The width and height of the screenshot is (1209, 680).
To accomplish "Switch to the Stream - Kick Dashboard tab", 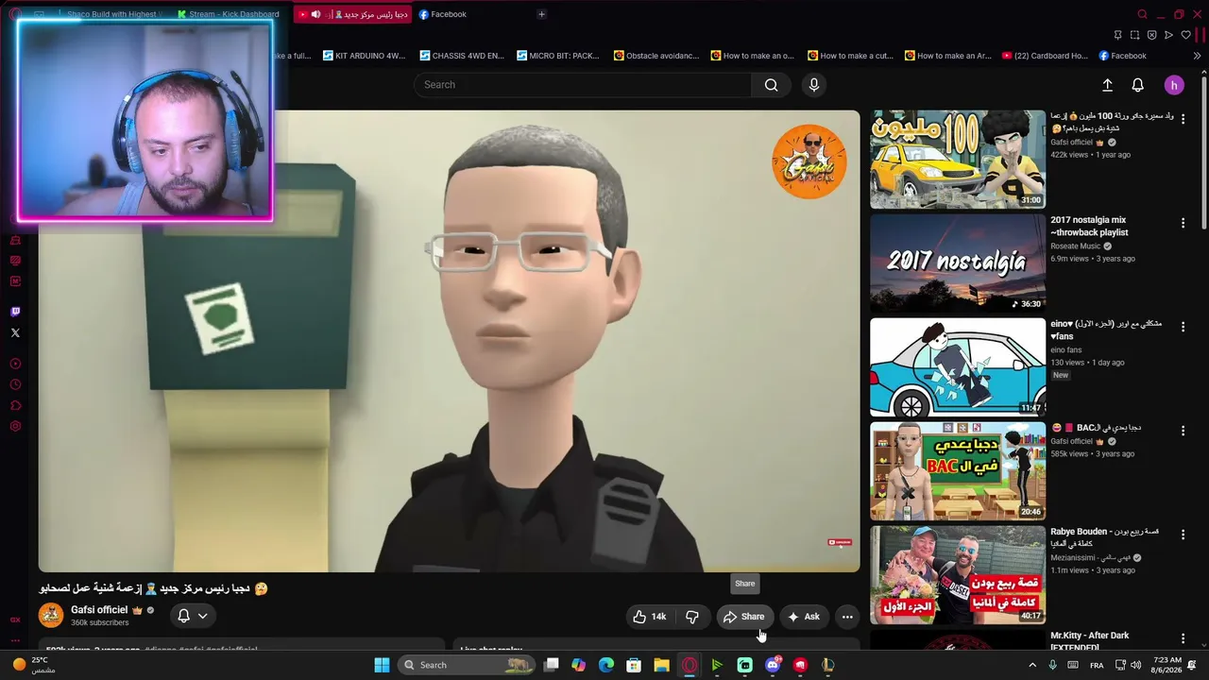I will point(228,14).
